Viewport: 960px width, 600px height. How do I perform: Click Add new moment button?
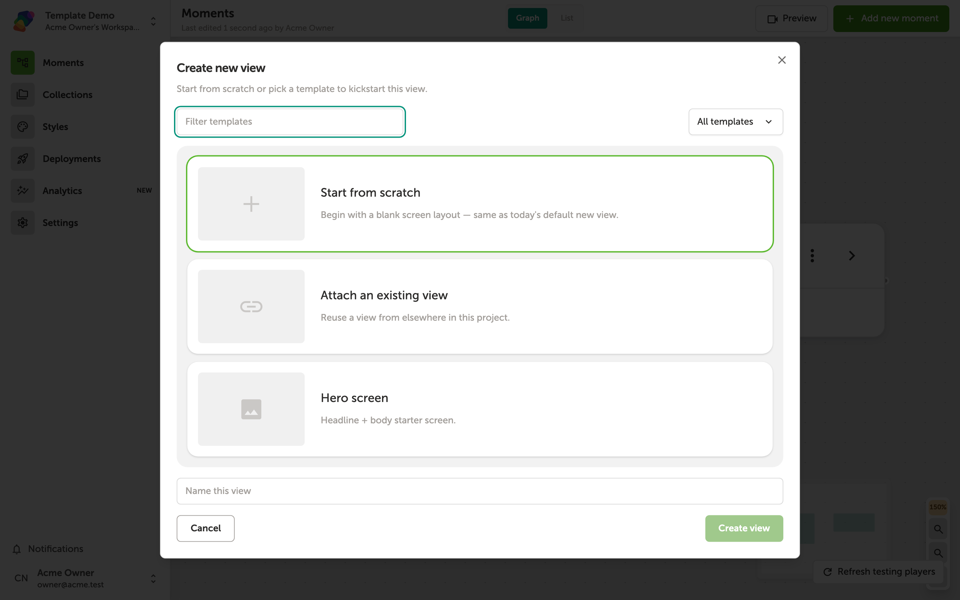click(x=891, y=18)
